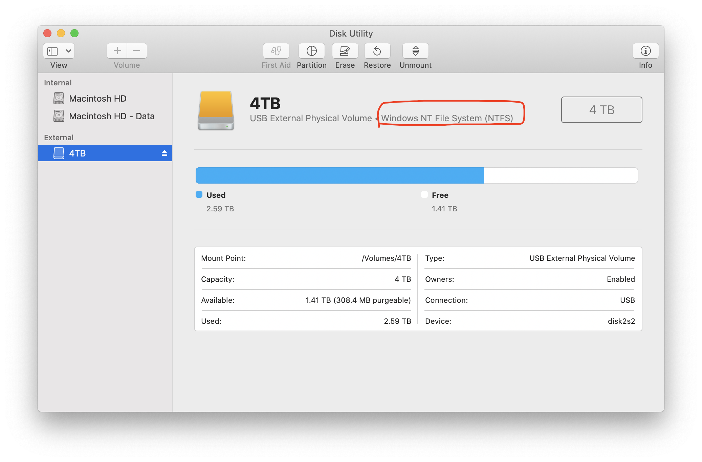702x462 pixels.
Task: Click the blue used space bar
Action: 339,175
